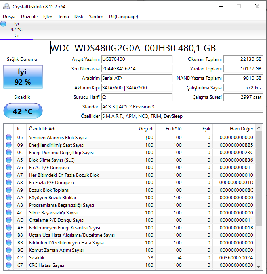Click status orb of Enerjilendirilmiş Saat Sayısı row
Screen dimensions: 267x274
(x=9, y=145)
